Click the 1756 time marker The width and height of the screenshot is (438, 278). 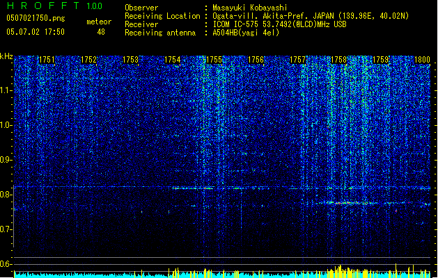(x=256, y=60)
